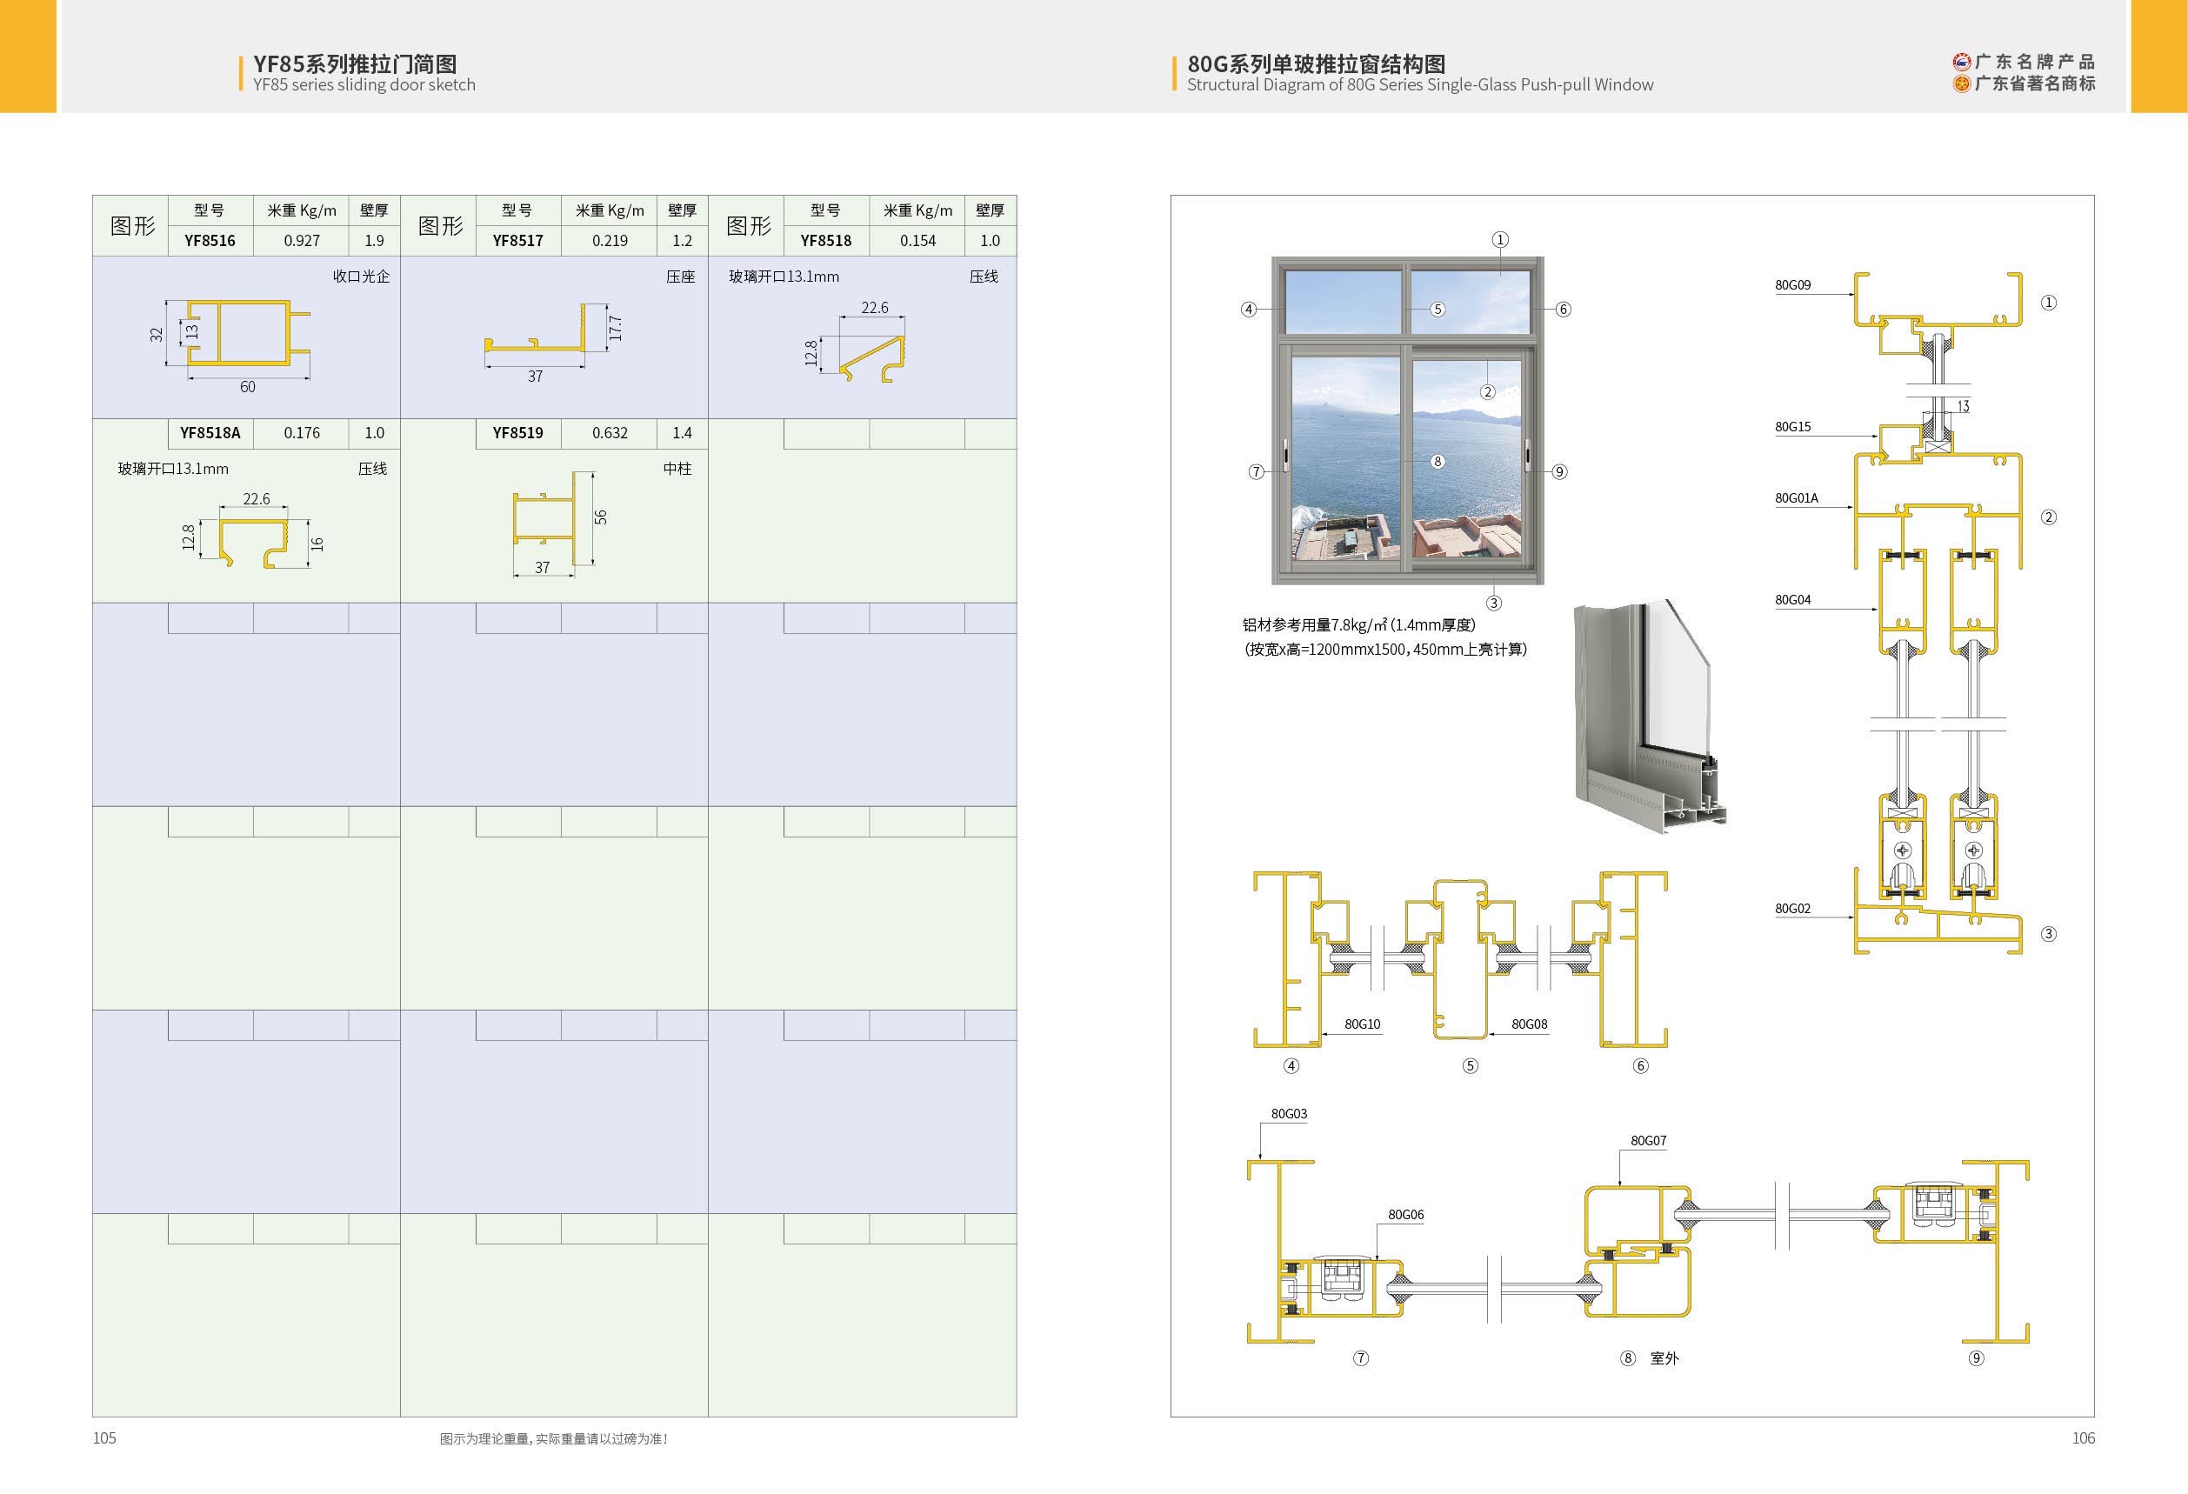Click the profile label 80G15

point(1792,426)
